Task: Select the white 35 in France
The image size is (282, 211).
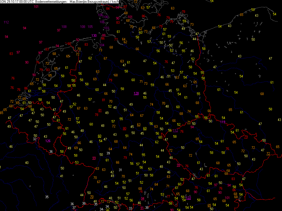Action: [x=47, y=197]
